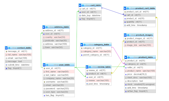The image size is (169, 101).
Task: Open contact_table options gear icon
Action: tap(9, 48)
